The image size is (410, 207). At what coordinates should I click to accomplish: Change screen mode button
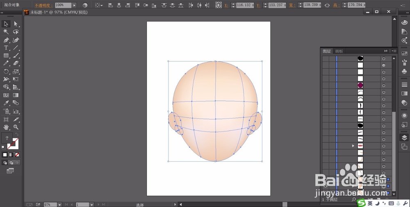(10, 171)
